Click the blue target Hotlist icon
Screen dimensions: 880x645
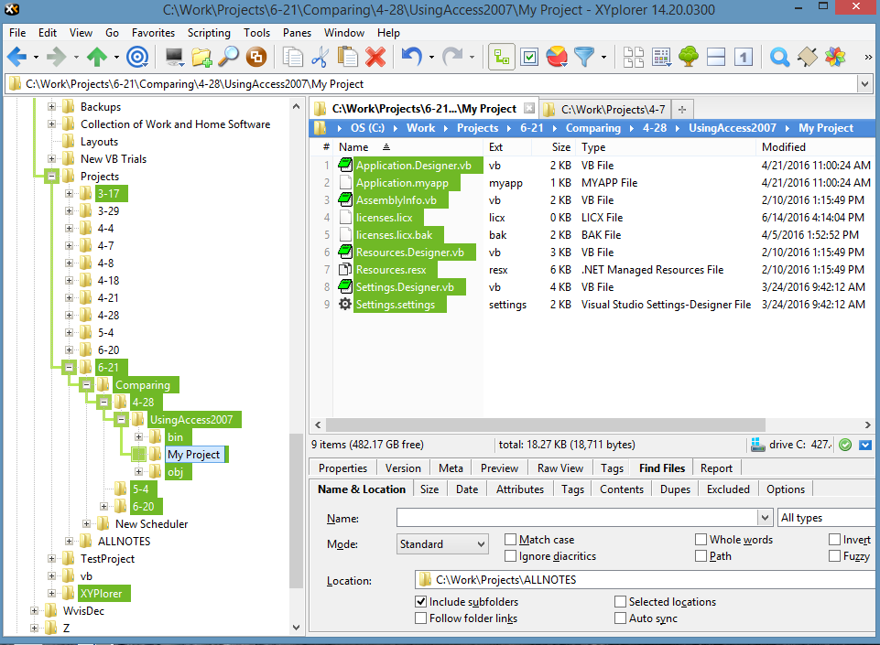(137, 57)
